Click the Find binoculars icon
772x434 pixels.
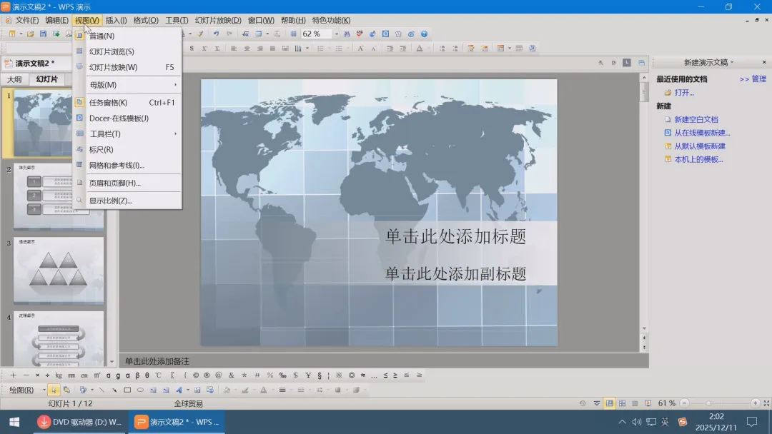(347, 34)
